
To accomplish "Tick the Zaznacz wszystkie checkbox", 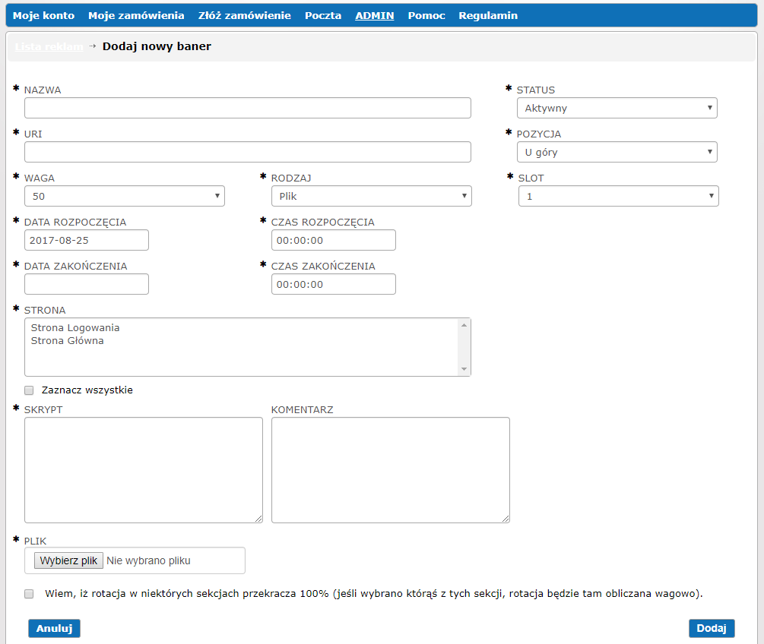I will [x=30, y=390].
